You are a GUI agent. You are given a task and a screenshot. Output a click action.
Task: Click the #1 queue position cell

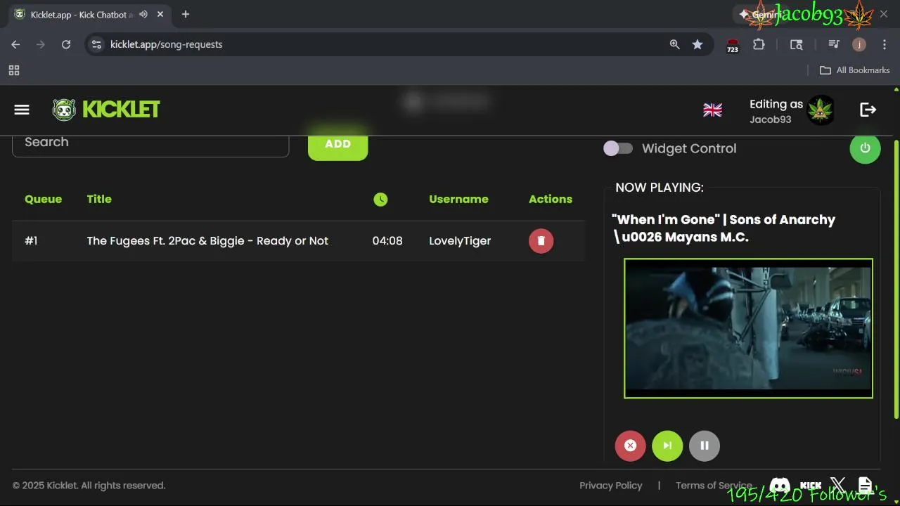coord(31,240)
